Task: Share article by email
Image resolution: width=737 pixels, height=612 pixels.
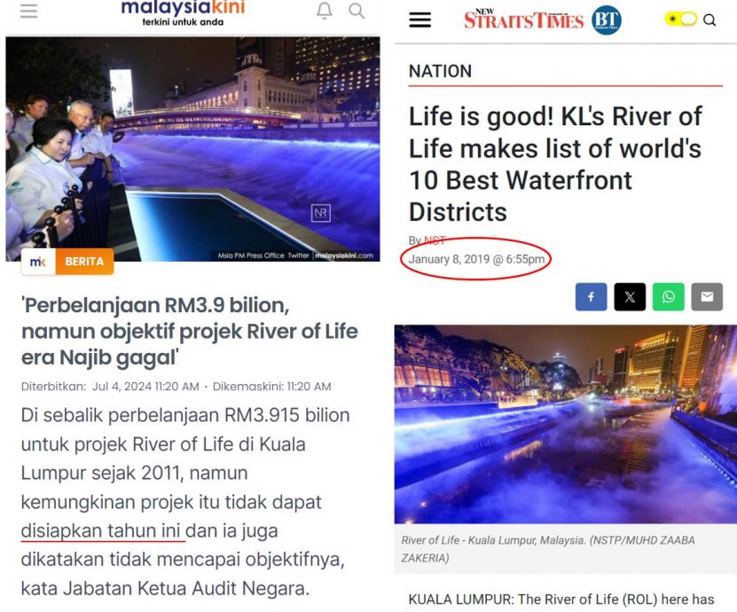Action: (707, 296)
